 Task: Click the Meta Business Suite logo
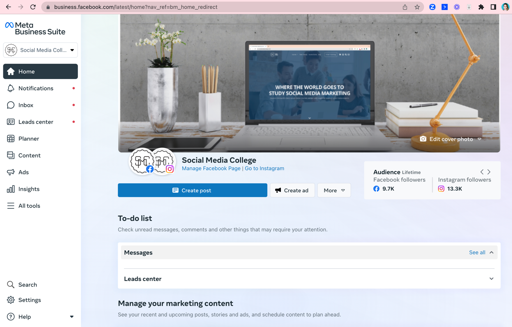pyautogui.click(x=35, y=29)
